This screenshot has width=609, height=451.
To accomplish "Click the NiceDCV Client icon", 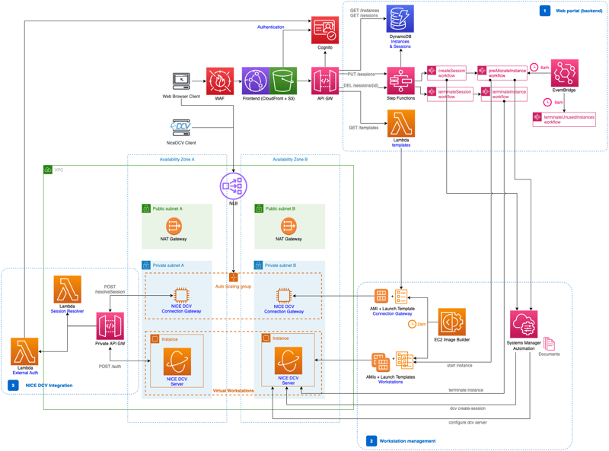I will click(x=181, y=128).
